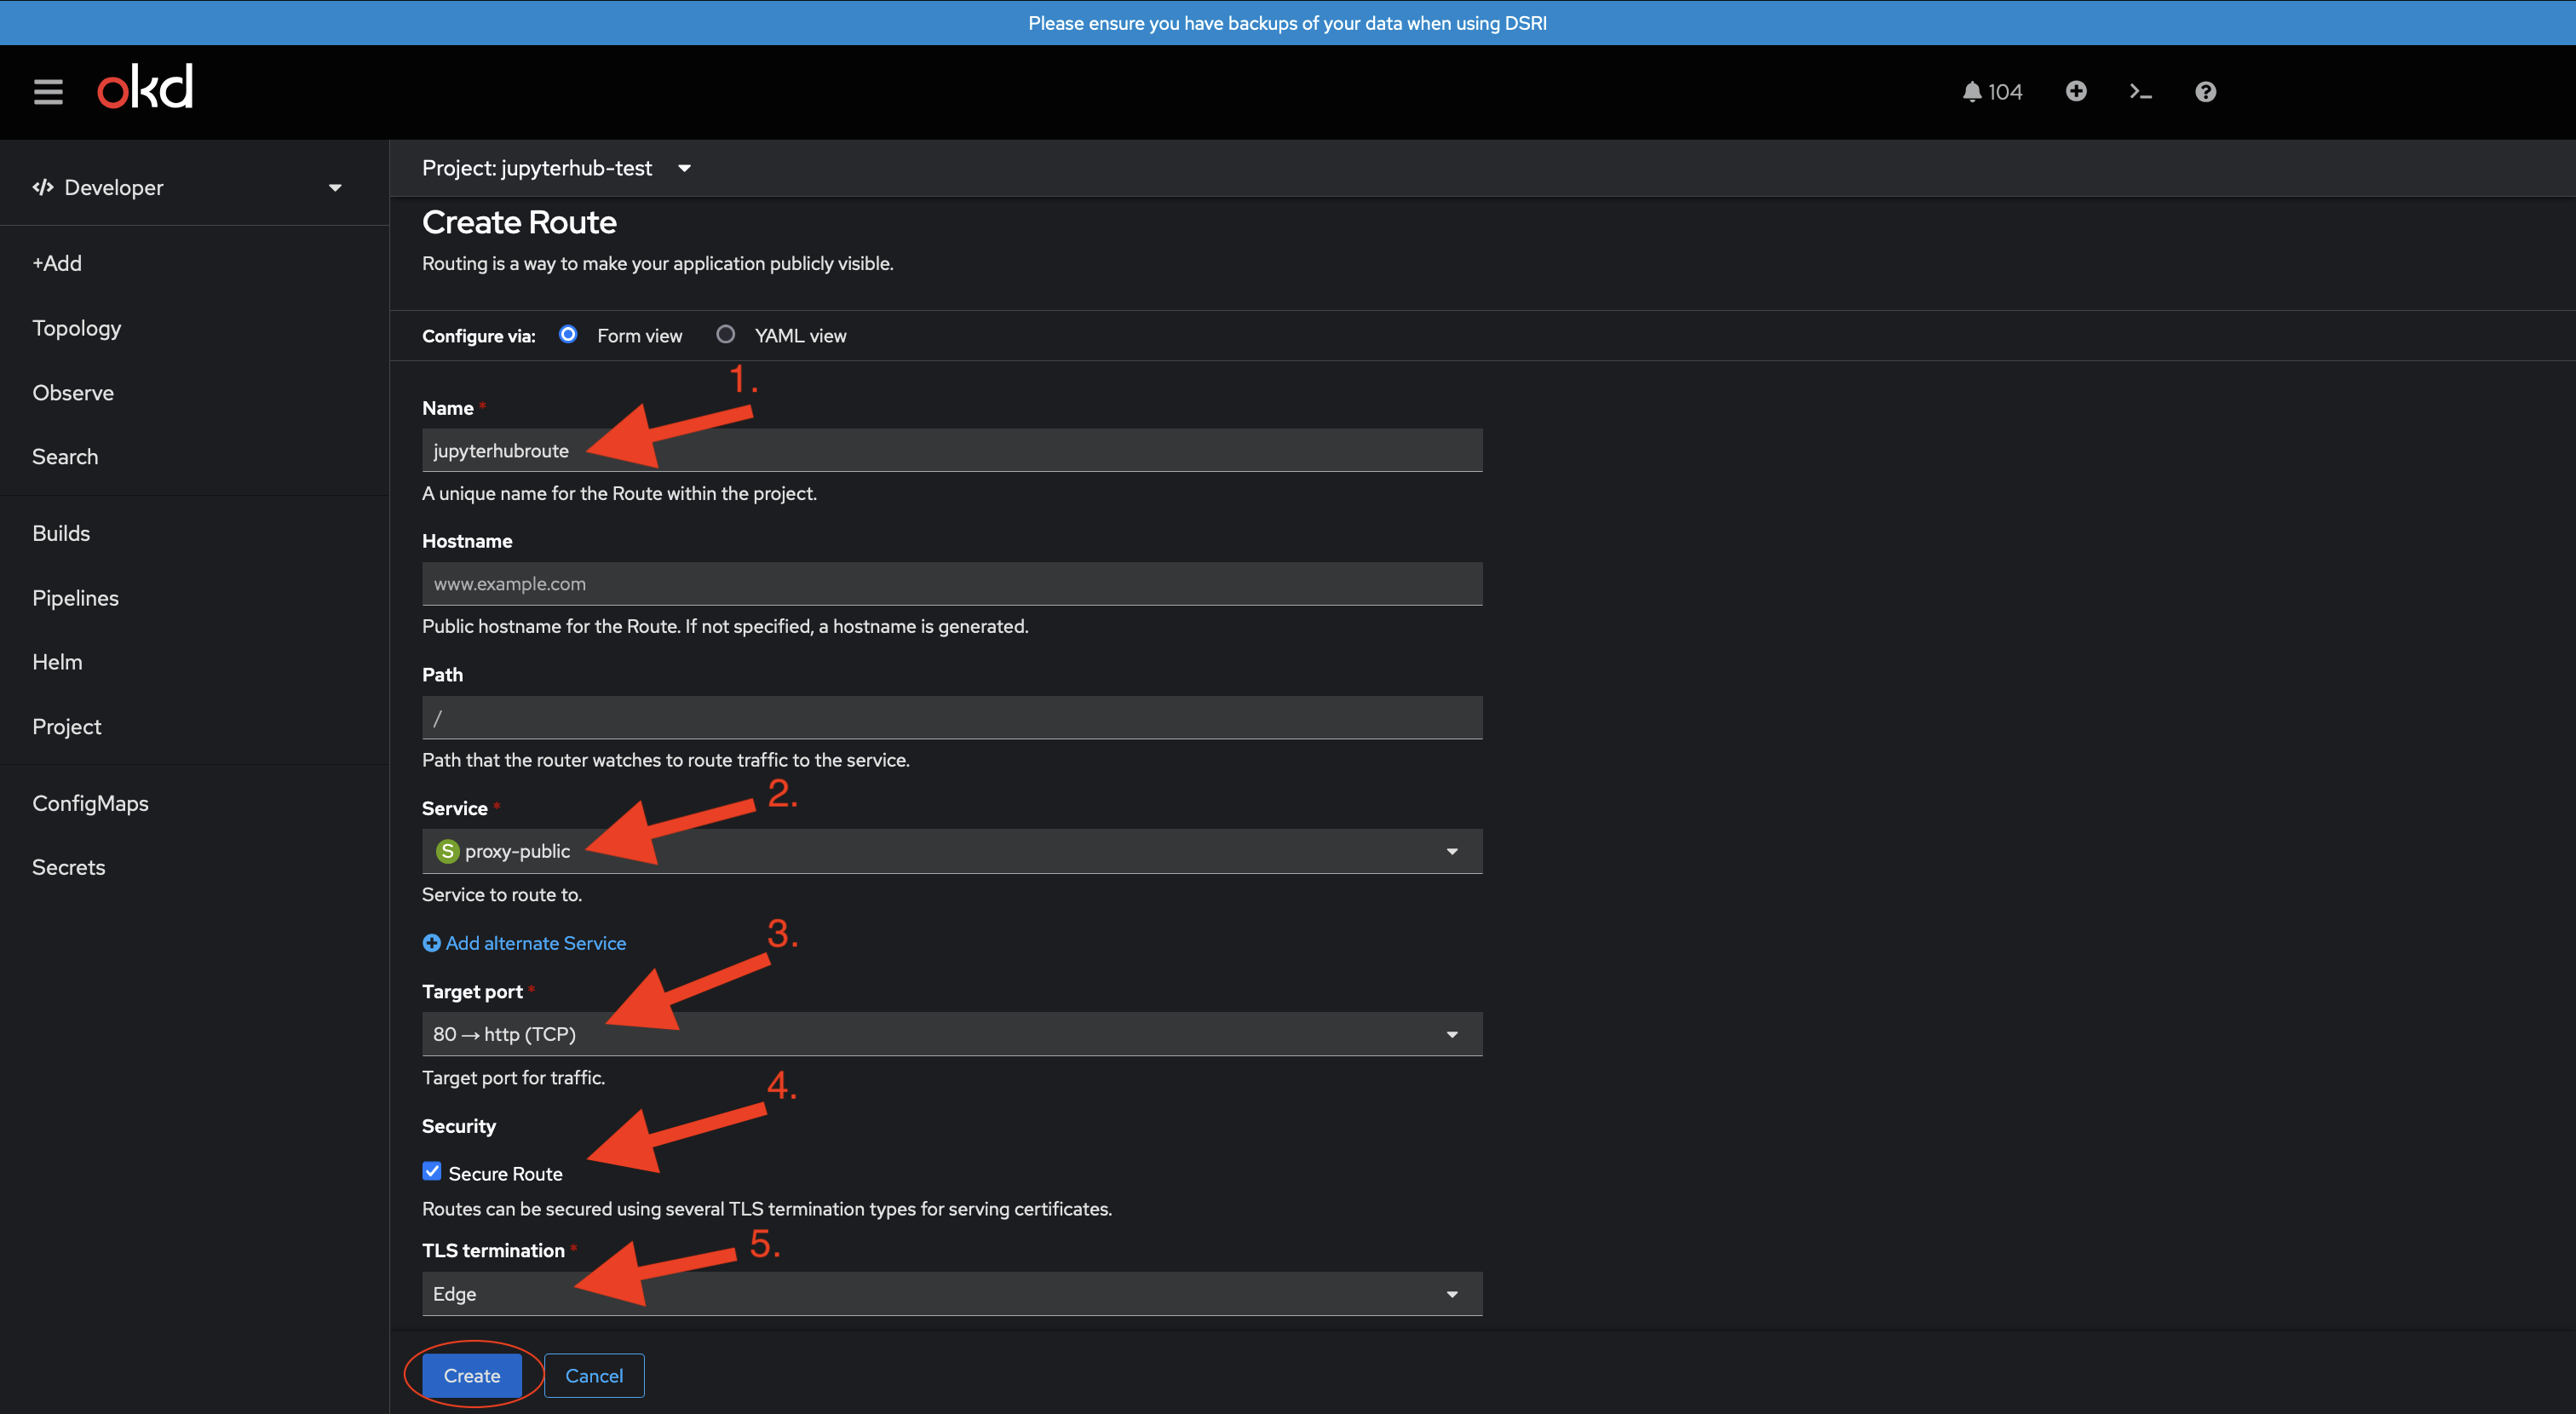Click the OKD logo
Image resolution: width=2576 pixels, height=1414 pixels.
[145, 88]
